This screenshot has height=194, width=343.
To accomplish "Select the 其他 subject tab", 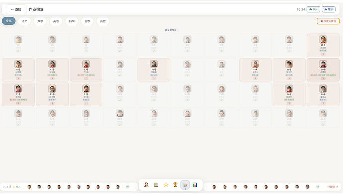I will click(103, 21).
